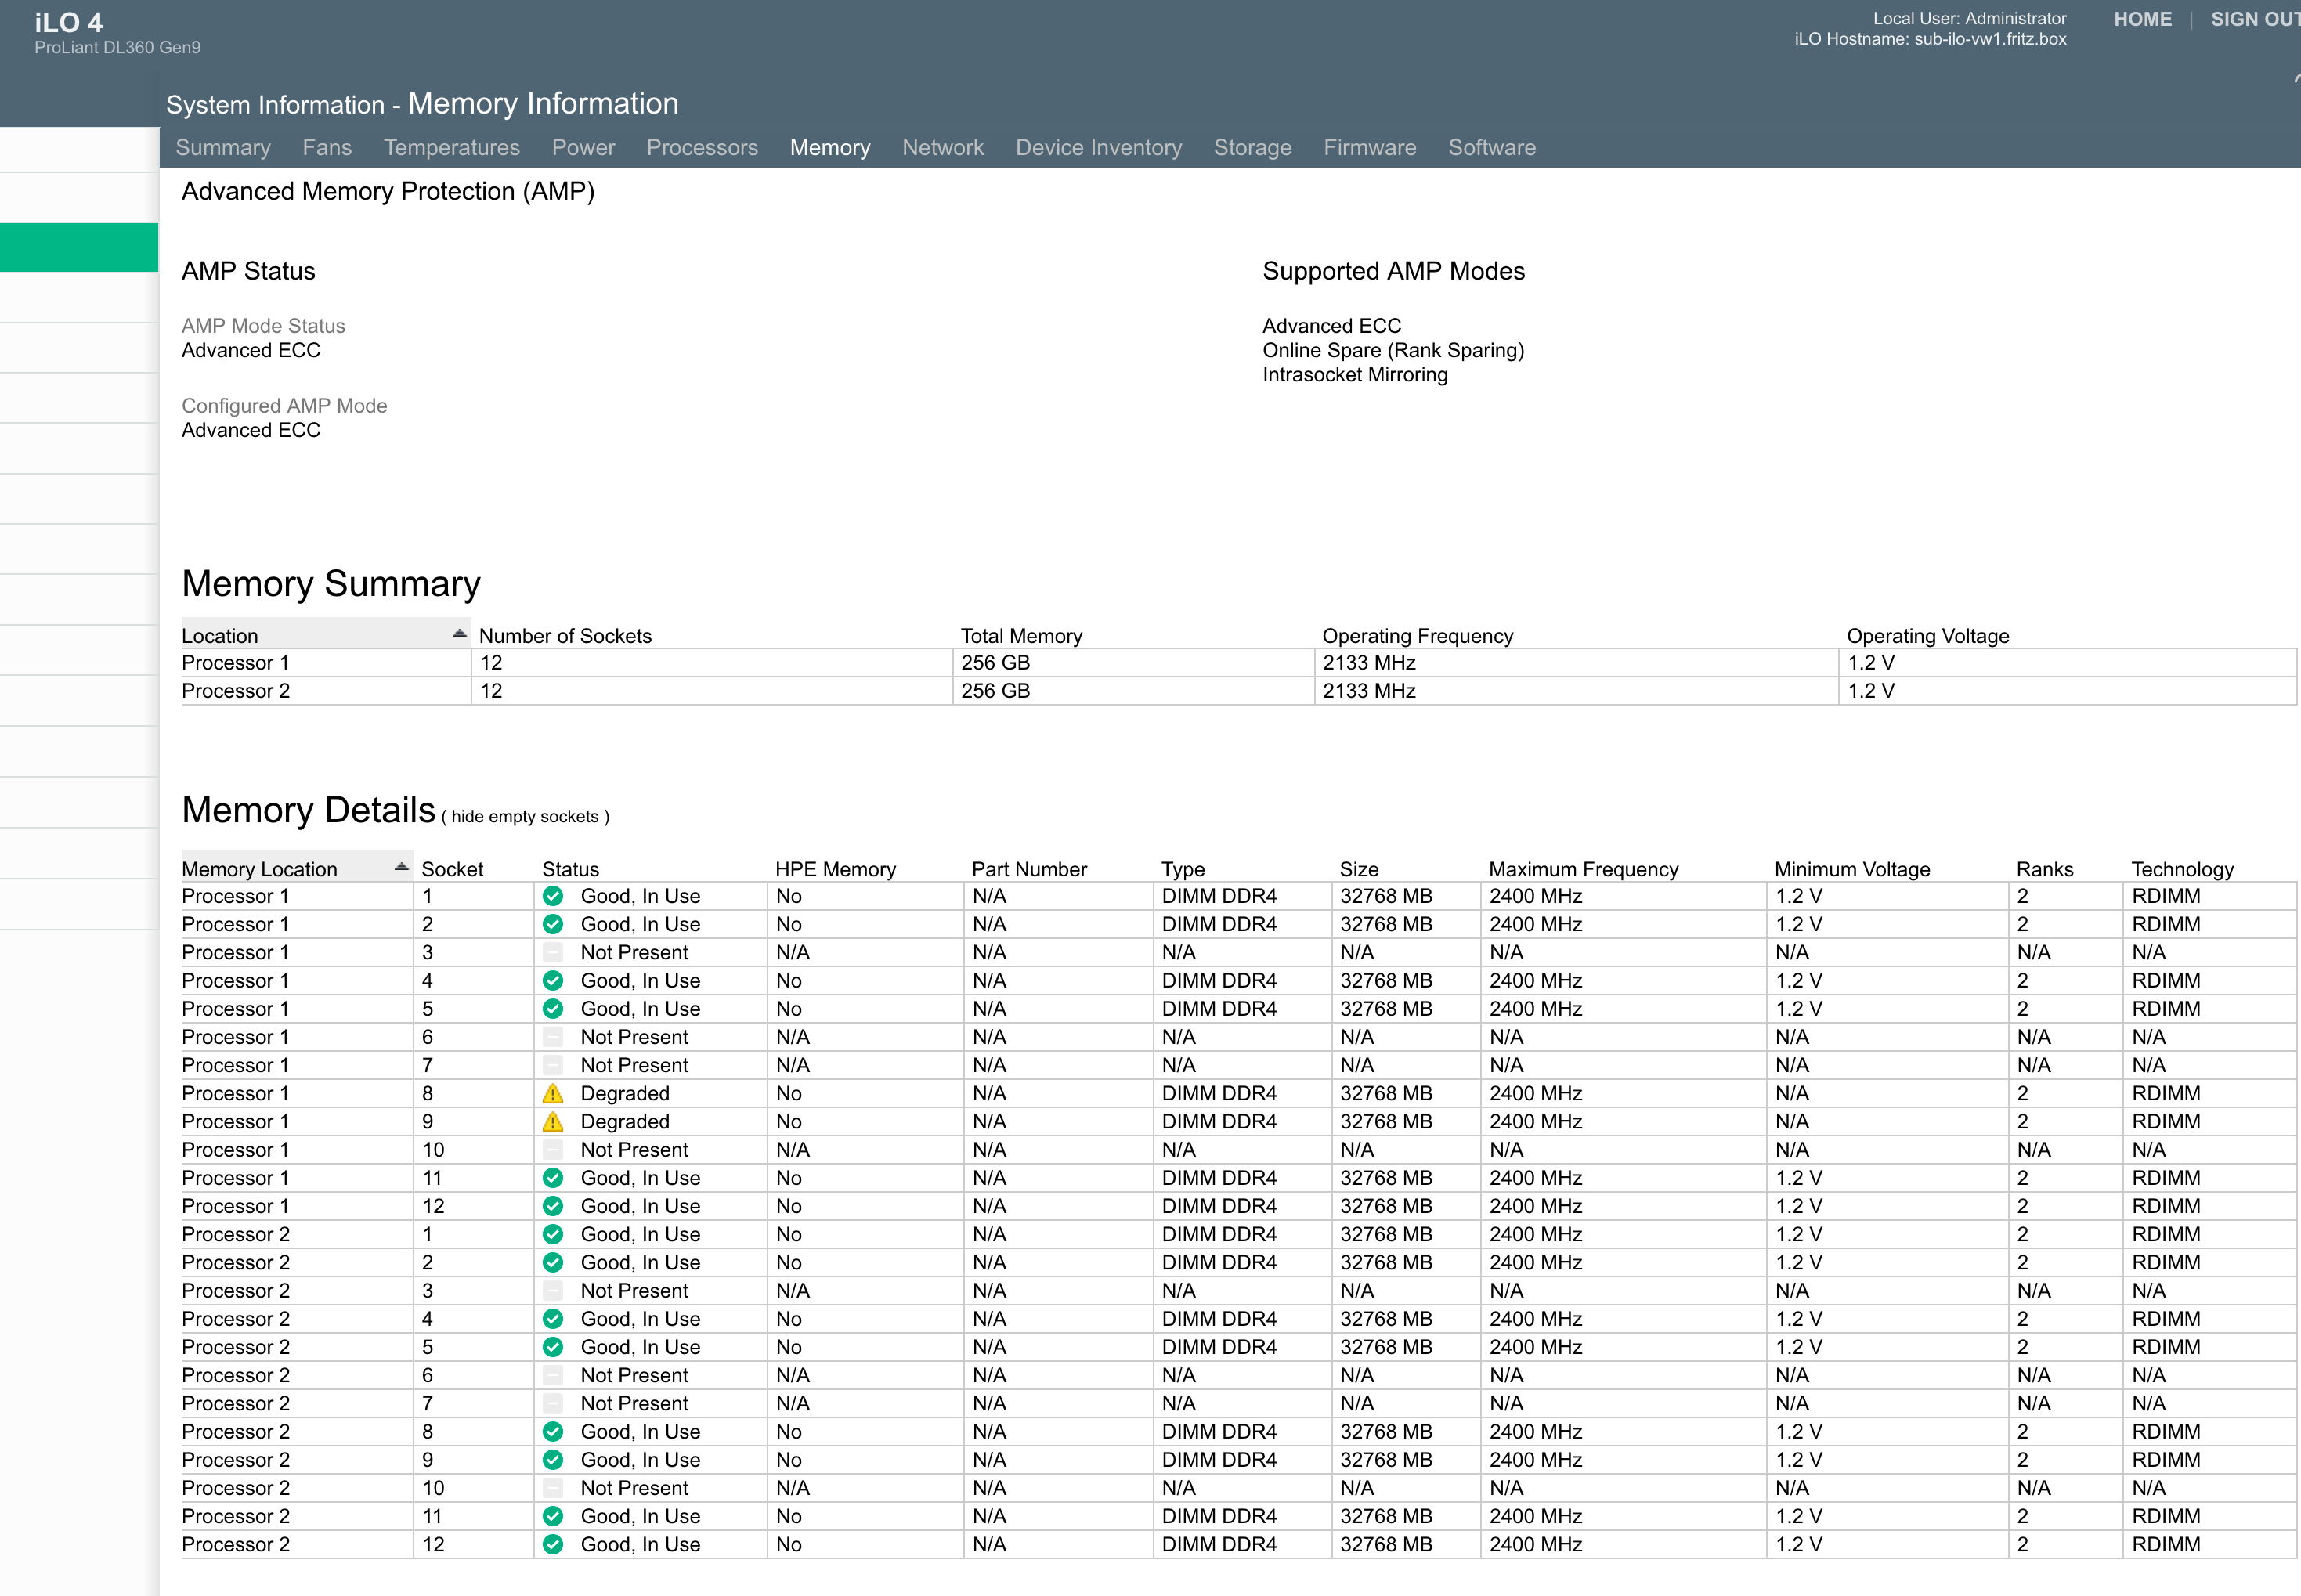Screen dimensions: 2301x1596
Task: Click Processor 2 in Memory Summary table
Action: click(235, 691)
